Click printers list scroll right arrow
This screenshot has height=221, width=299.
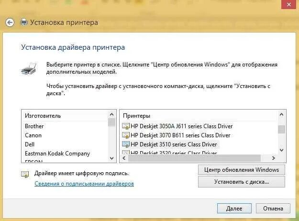point(274,158)
